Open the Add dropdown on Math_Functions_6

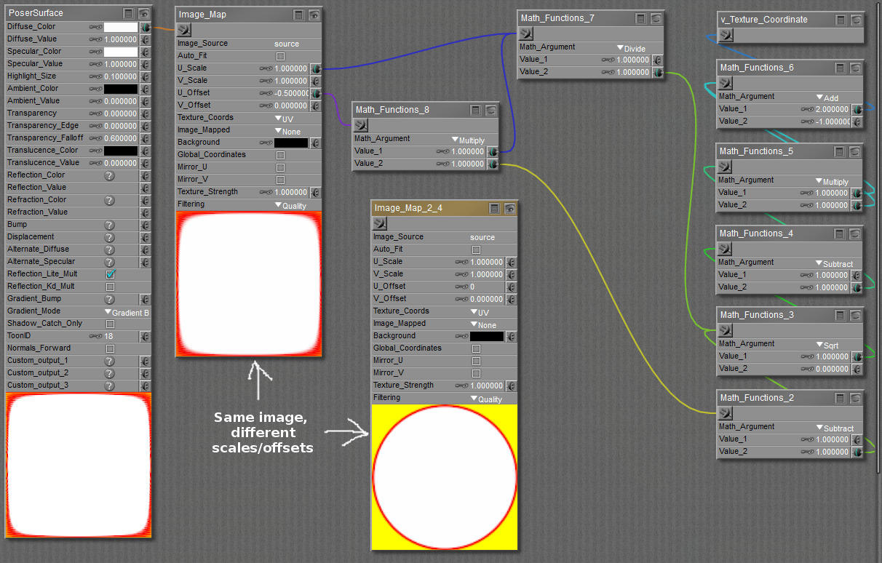pos(827,97)
